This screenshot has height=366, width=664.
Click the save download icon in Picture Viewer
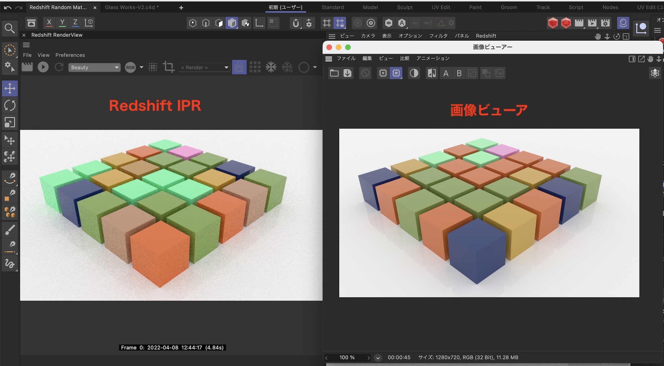[x=347, y=73]
